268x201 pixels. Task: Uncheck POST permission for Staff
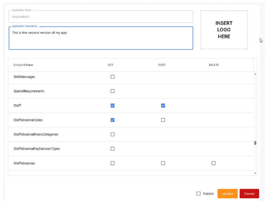coord(163,106)
